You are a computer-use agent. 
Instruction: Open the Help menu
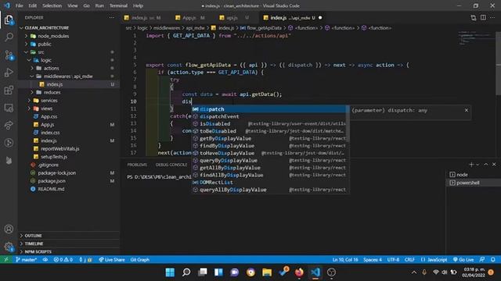tap(138, 5)
